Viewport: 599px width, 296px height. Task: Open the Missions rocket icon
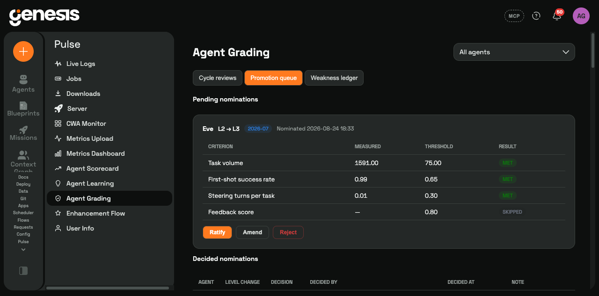tap(23, 130)
